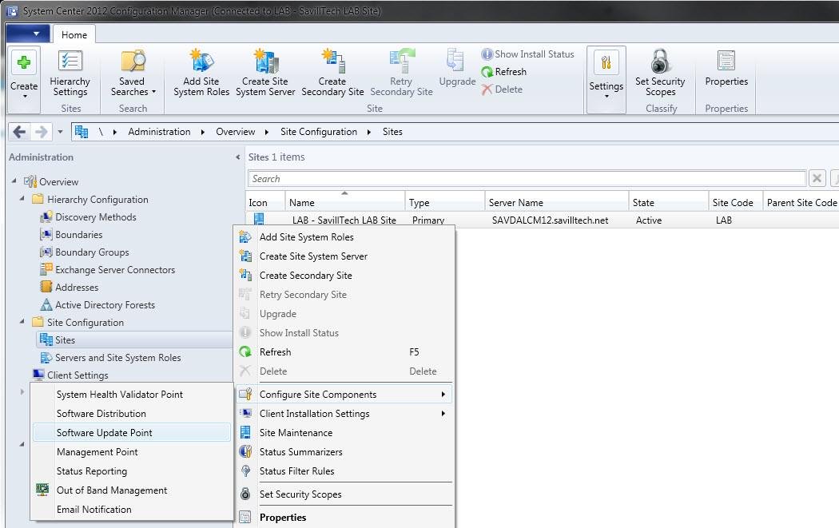
Task: Click Create Secondary Site ribbon icon
Action: tap(332, 61)
